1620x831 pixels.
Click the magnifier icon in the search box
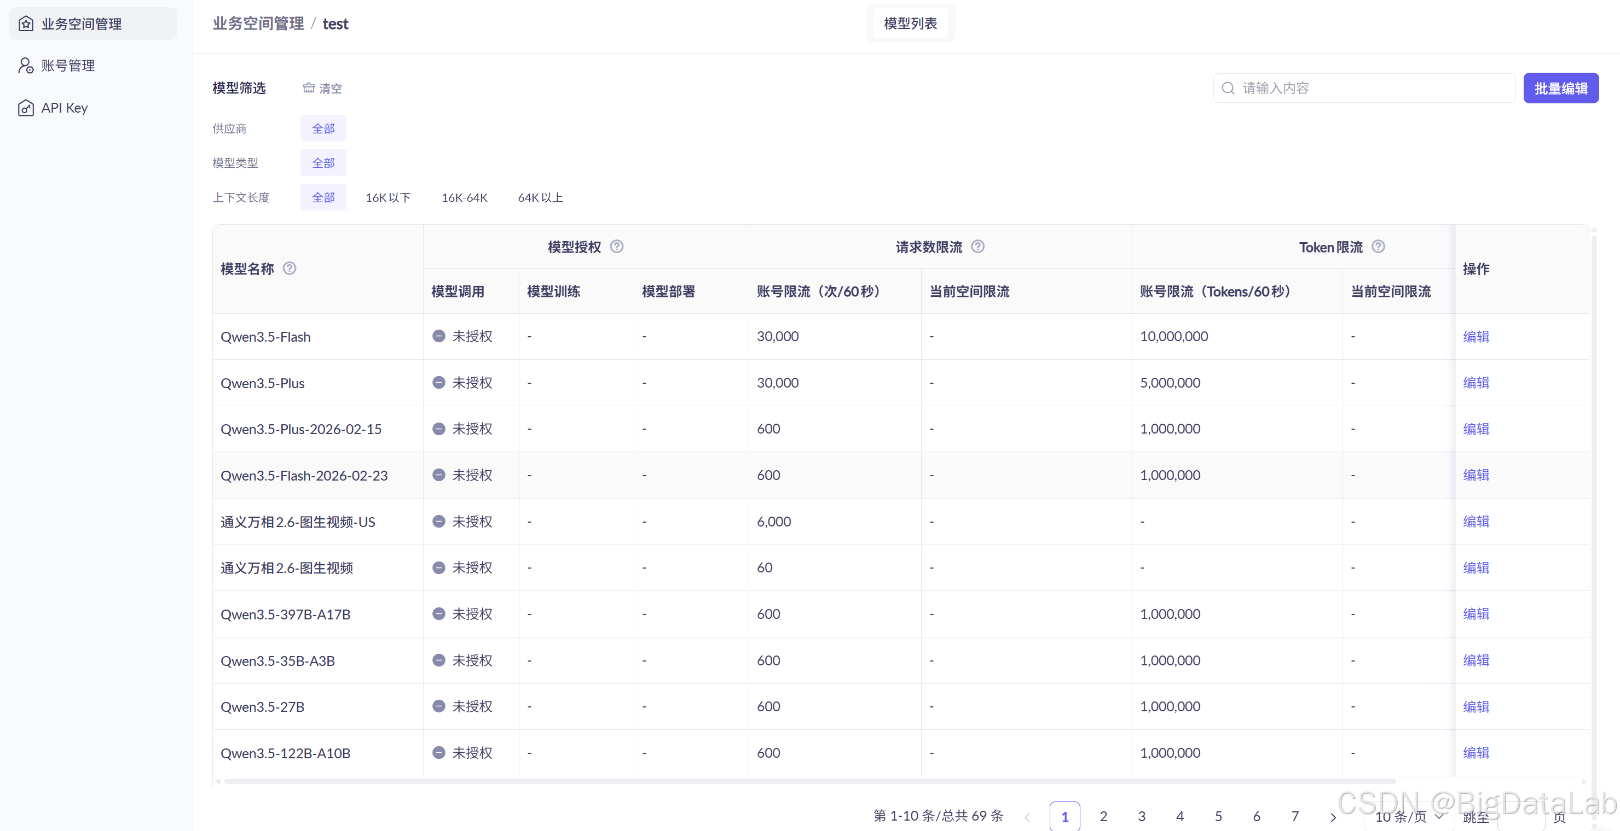coord(1228,88)
